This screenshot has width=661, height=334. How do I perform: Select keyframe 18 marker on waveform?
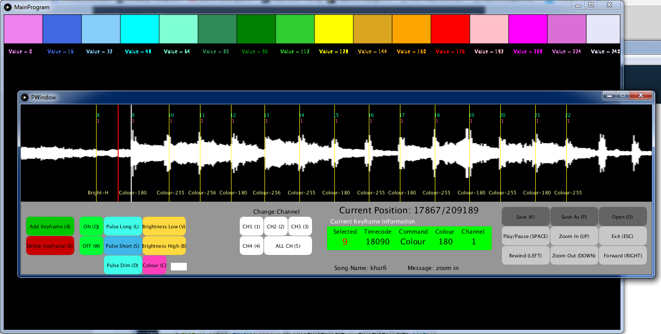(435, 153)
